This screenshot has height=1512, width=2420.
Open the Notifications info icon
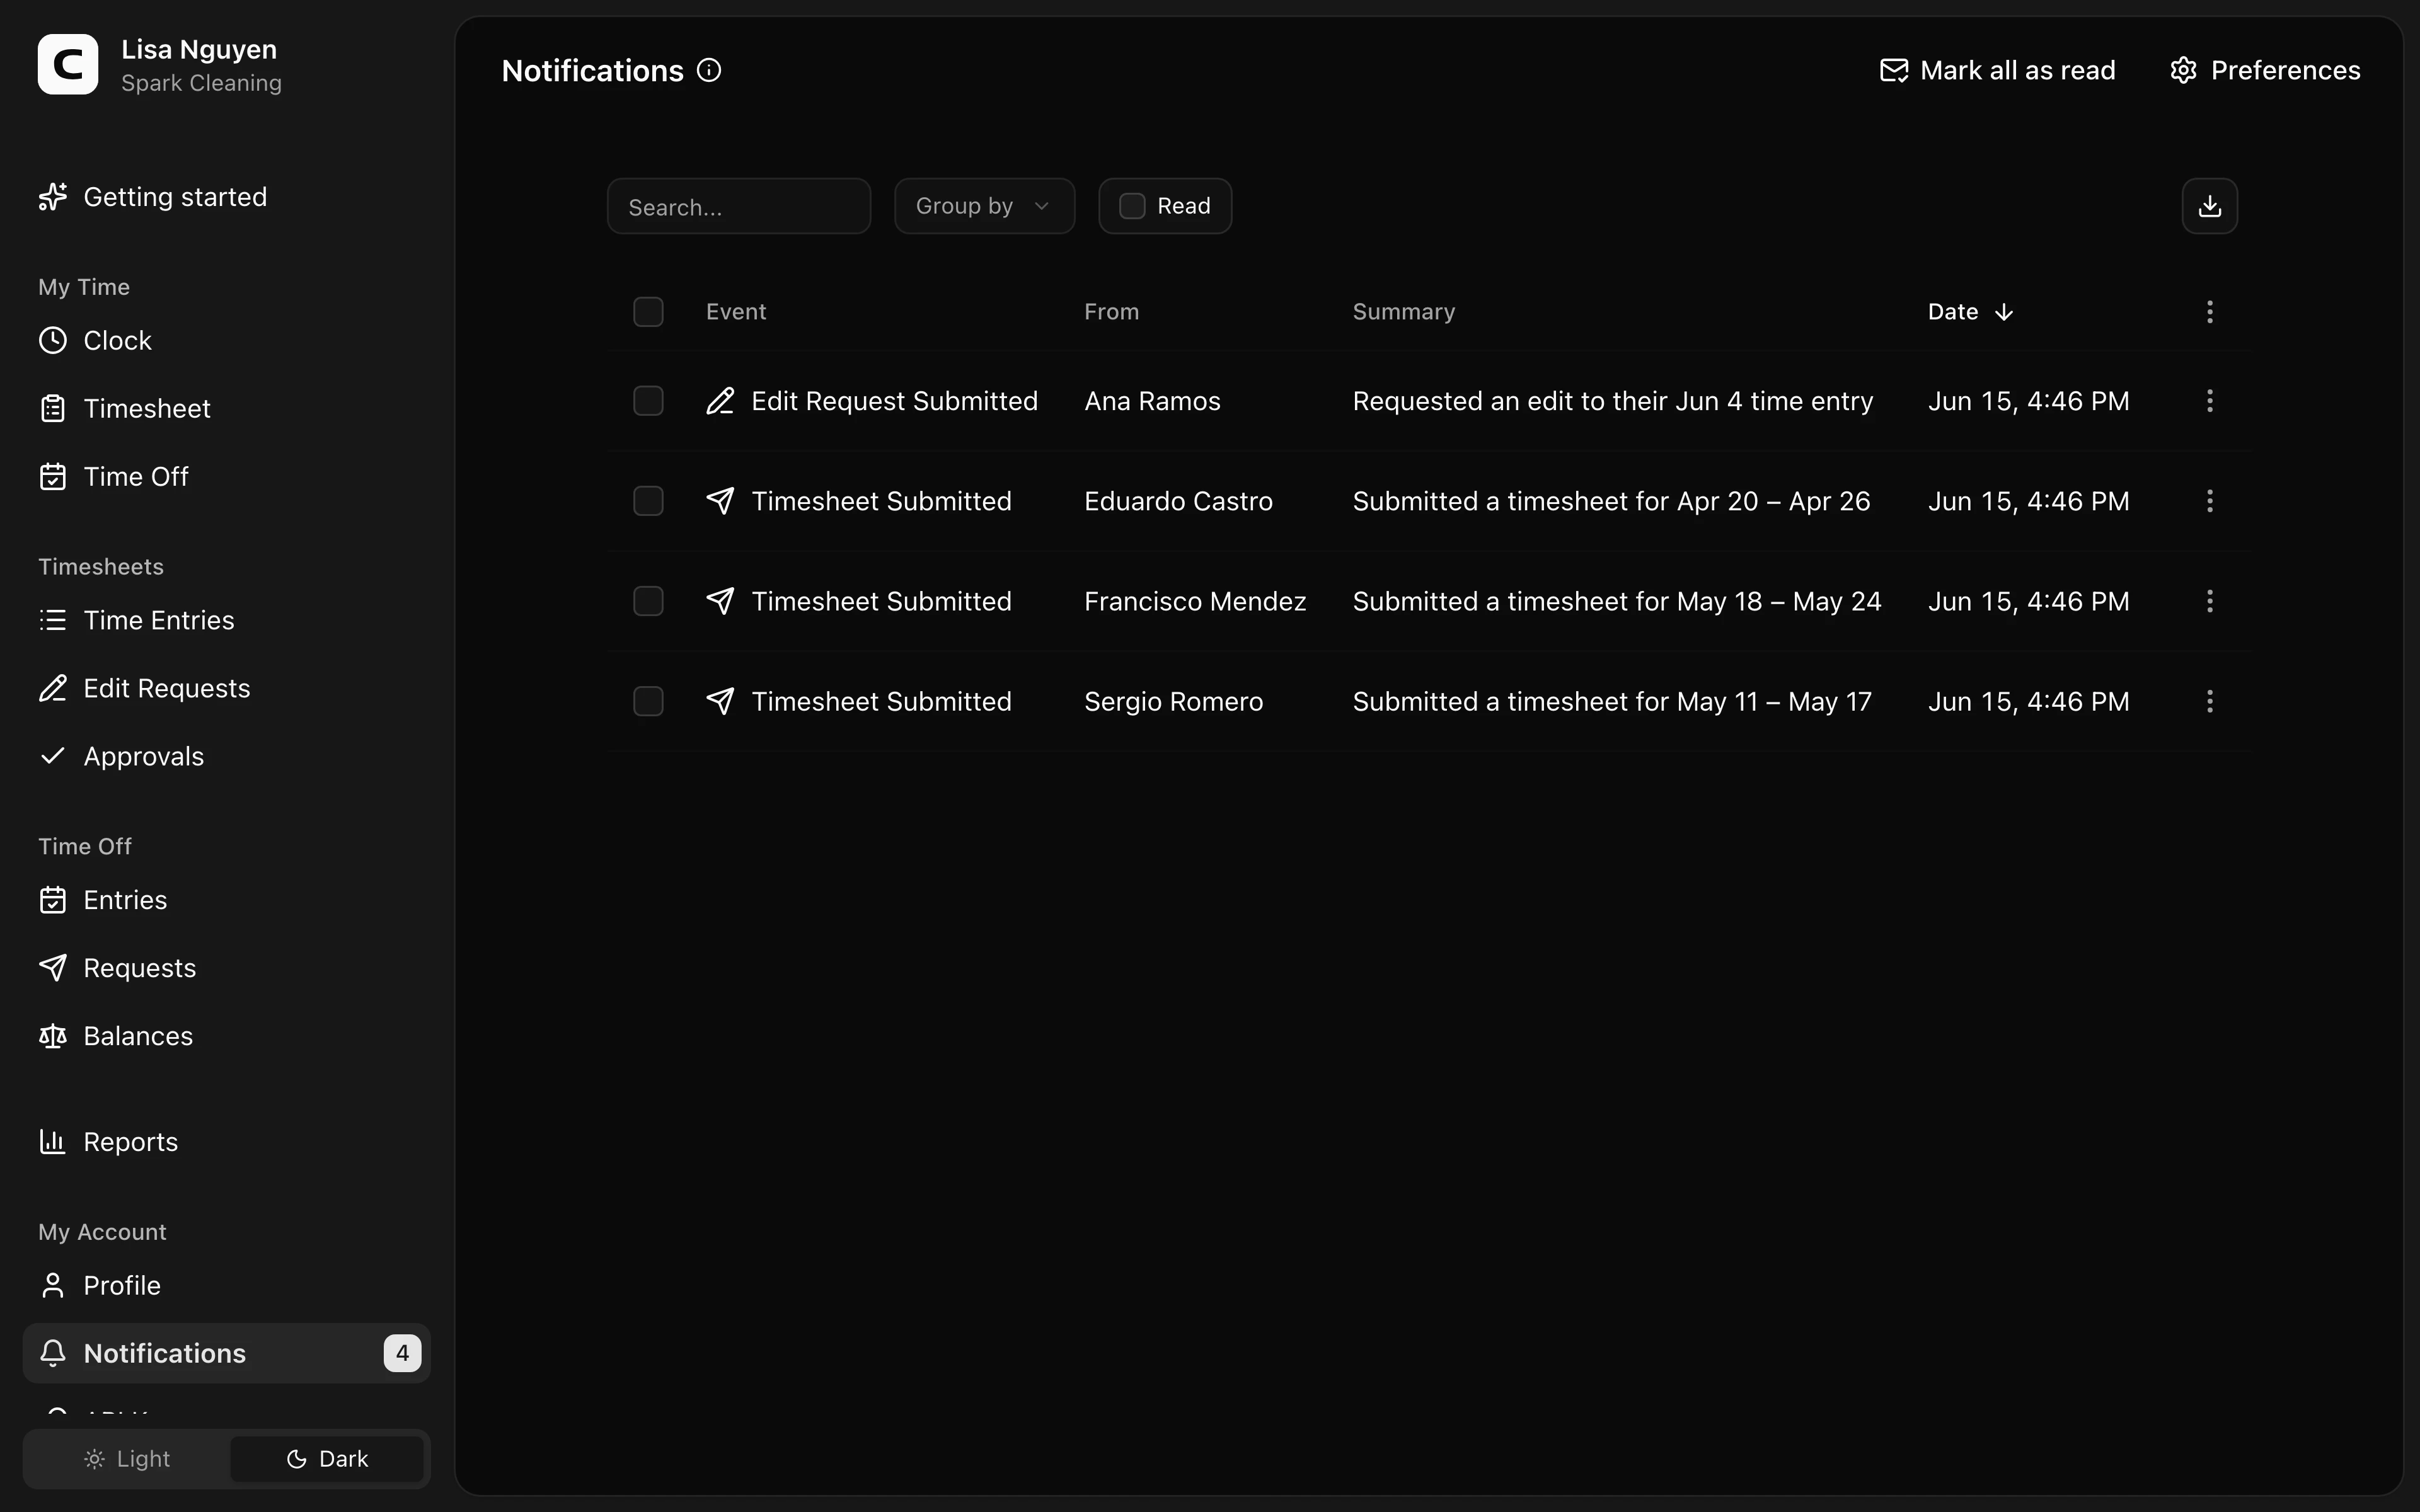(709, 70)
